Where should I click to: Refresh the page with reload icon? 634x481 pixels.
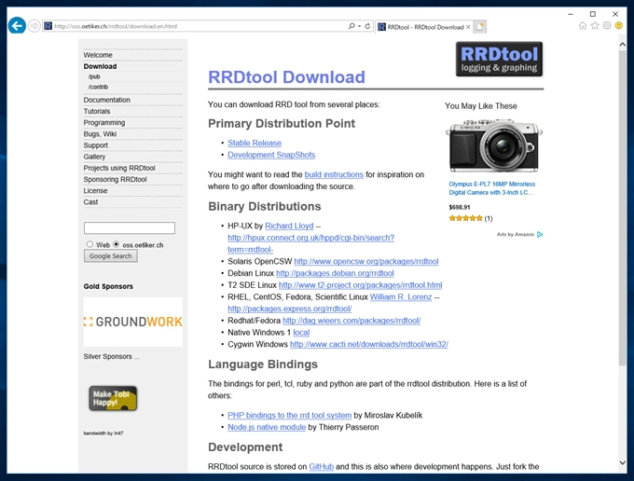pos(367,26)
